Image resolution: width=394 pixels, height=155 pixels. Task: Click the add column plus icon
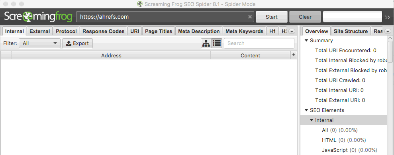(293, 55)
